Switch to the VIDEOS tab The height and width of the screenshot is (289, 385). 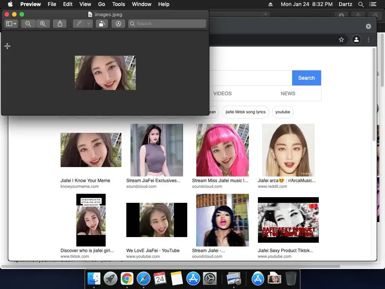tap(223, 93)
